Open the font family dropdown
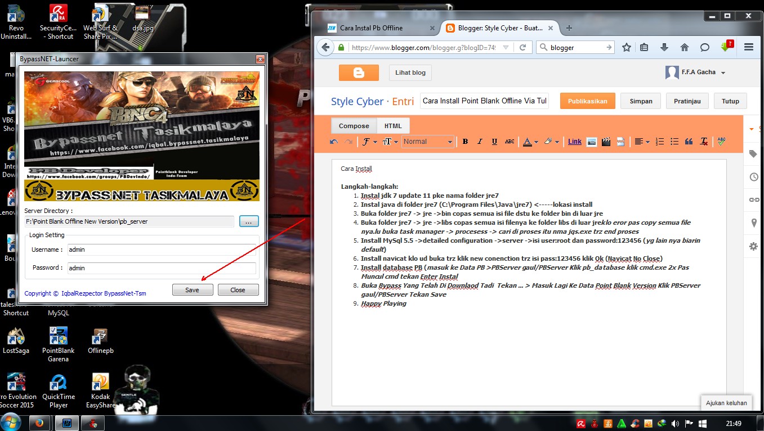The width and height of the screenshot is (764, 431). click(369, 142)
